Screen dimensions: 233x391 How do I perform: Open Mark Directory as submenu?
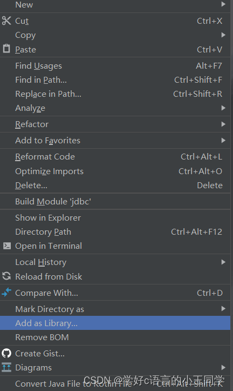pos(115,309)
